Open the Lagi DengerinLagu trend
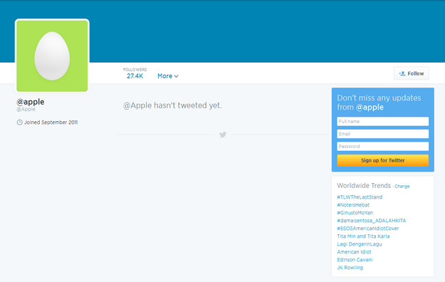445x282 pixels. pyautogui.click(x=360, y=244)
